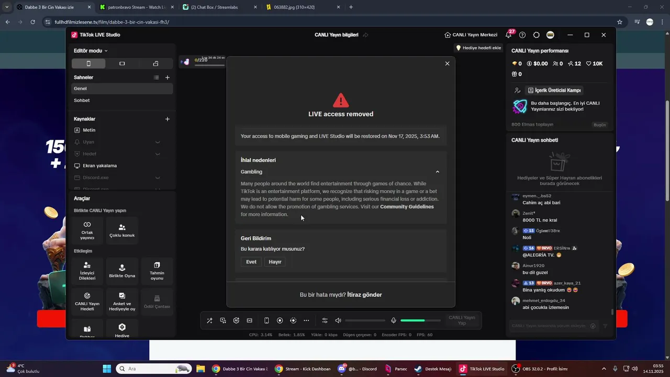Click the dashed-circle replay capture icon

293,320
